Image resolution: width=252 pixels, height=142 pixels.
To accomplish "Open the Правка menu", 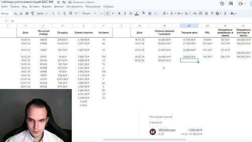I will click(x=15, y=7).
